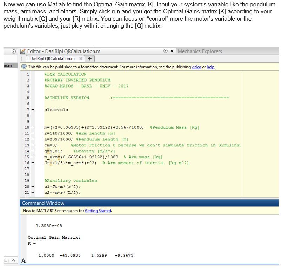Image resolution: width=287 pixels, height=278 pixels.
Task: Click the 'g=9,81;' gravity code
Action: [x=53, y=151]
